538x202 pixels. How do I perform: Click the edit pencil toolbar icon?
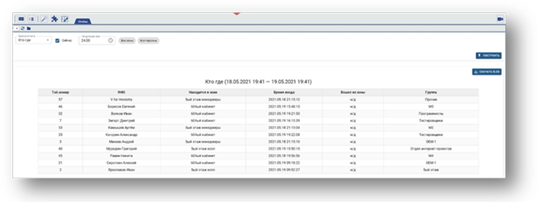tap(65, 19)
